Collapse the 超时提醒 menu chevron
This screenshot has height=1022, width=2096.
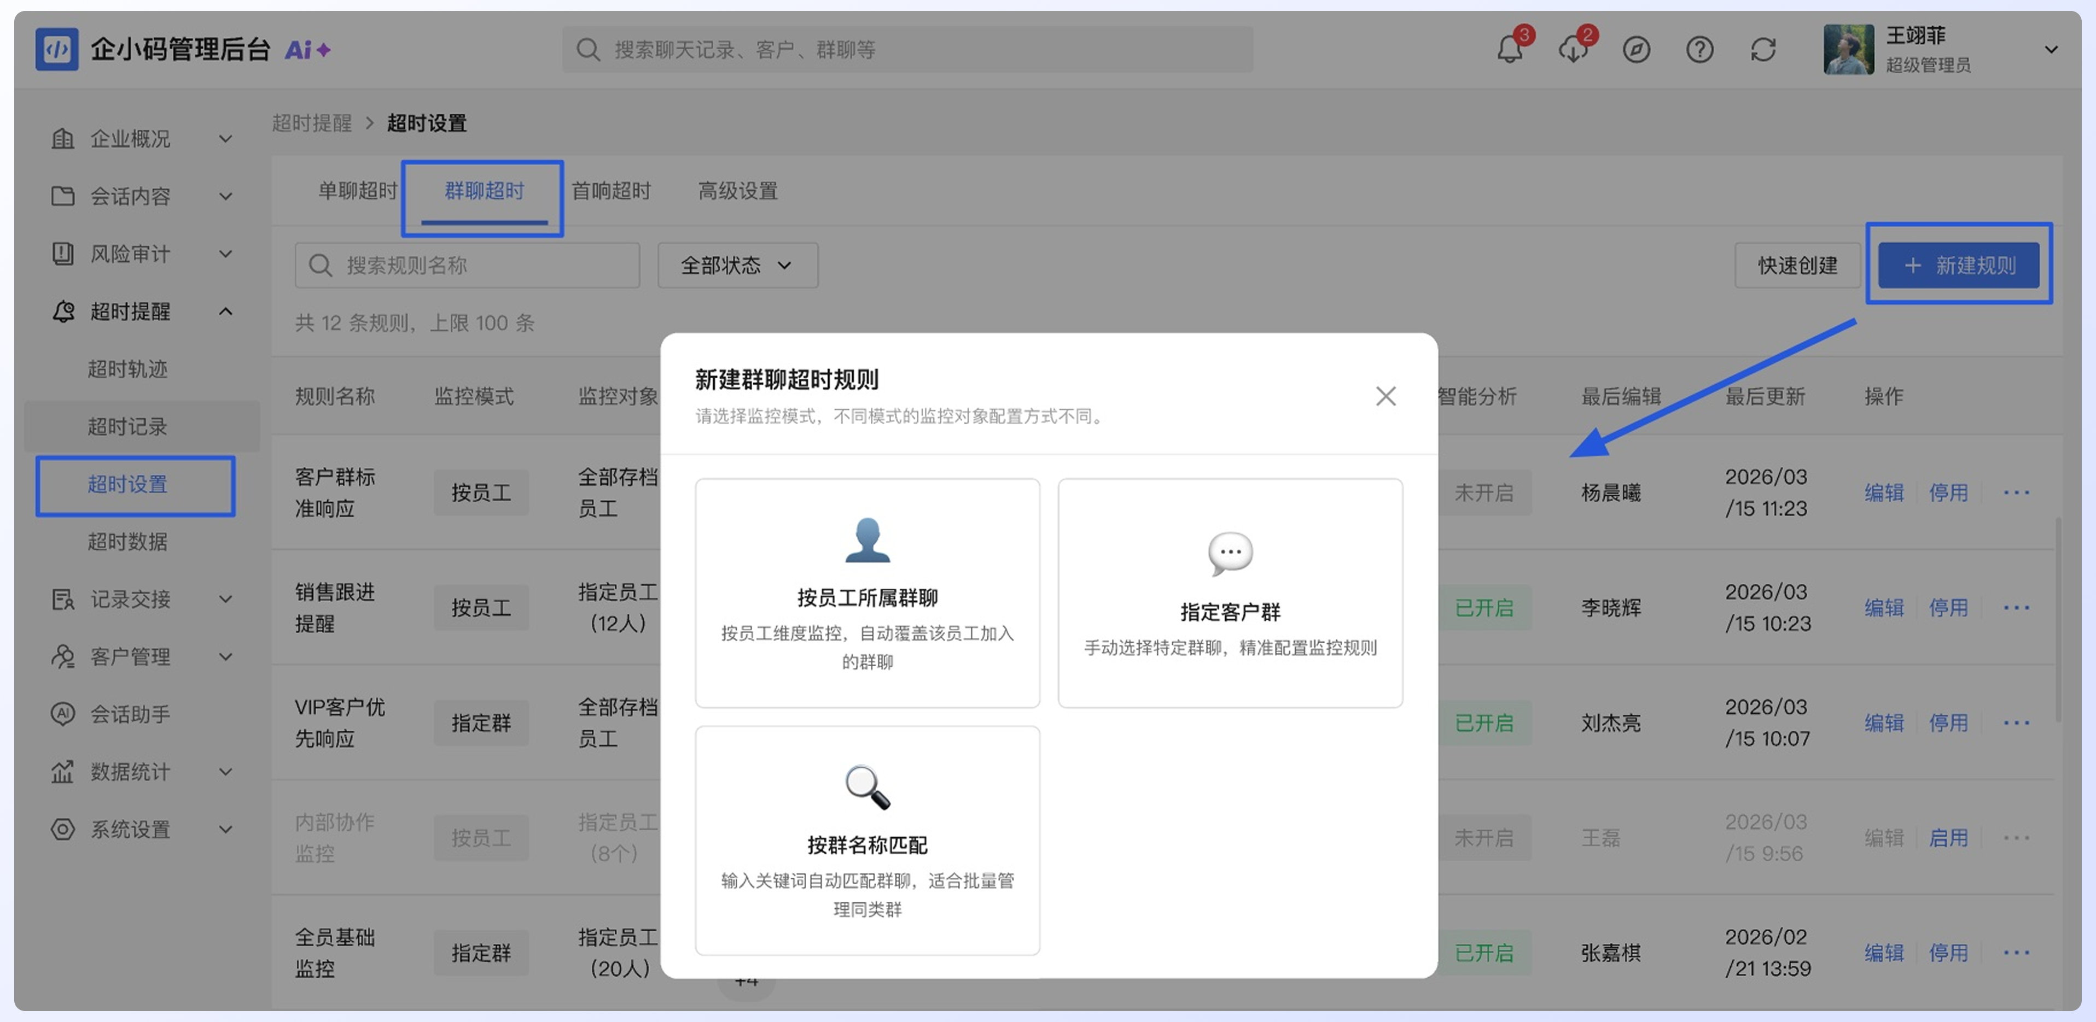point(226,312)
